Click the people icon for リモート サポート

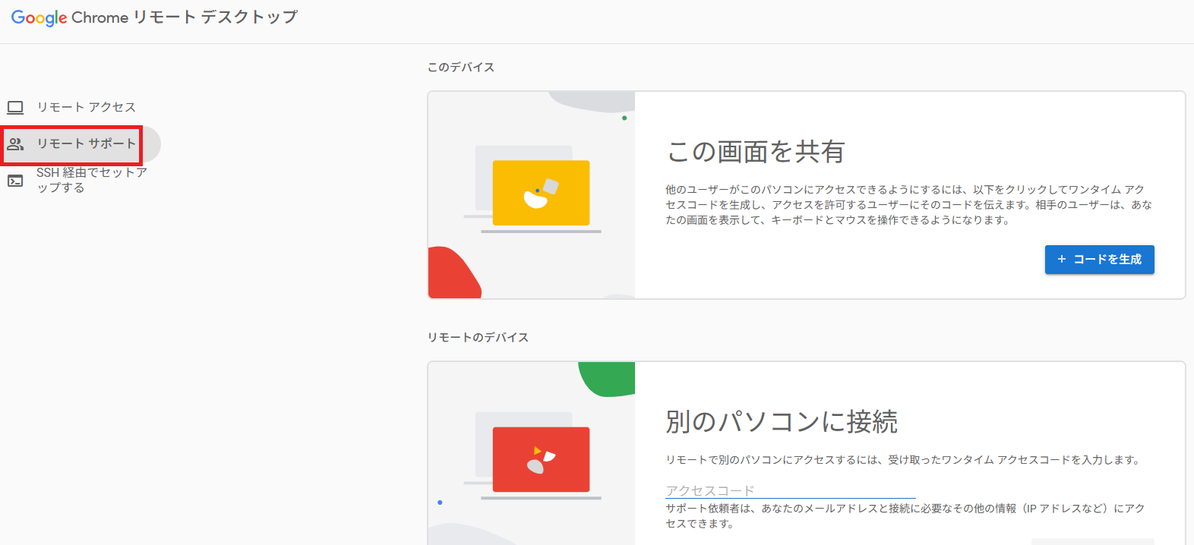point(15,144)
